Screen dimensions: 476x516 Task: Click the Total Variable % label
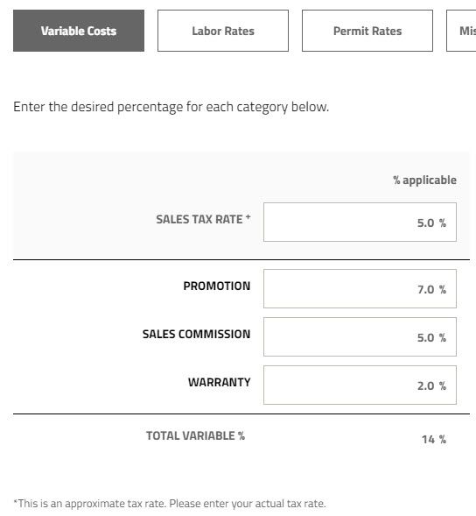[196, 435]
